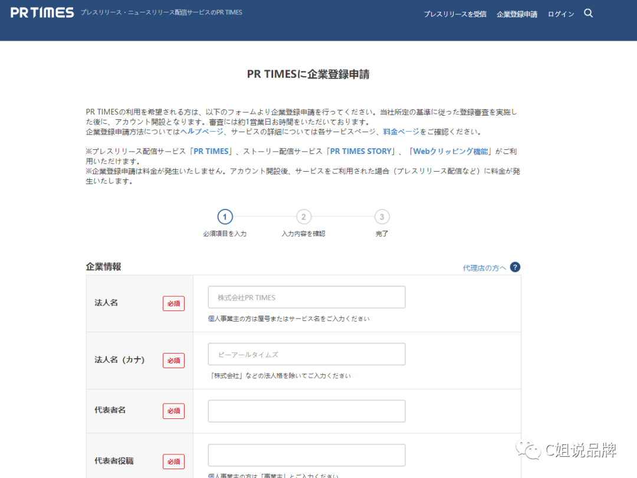Click the Webクリッピング機能 link
The height and width of the screenshot is (478, 637).
pos(449,150)
